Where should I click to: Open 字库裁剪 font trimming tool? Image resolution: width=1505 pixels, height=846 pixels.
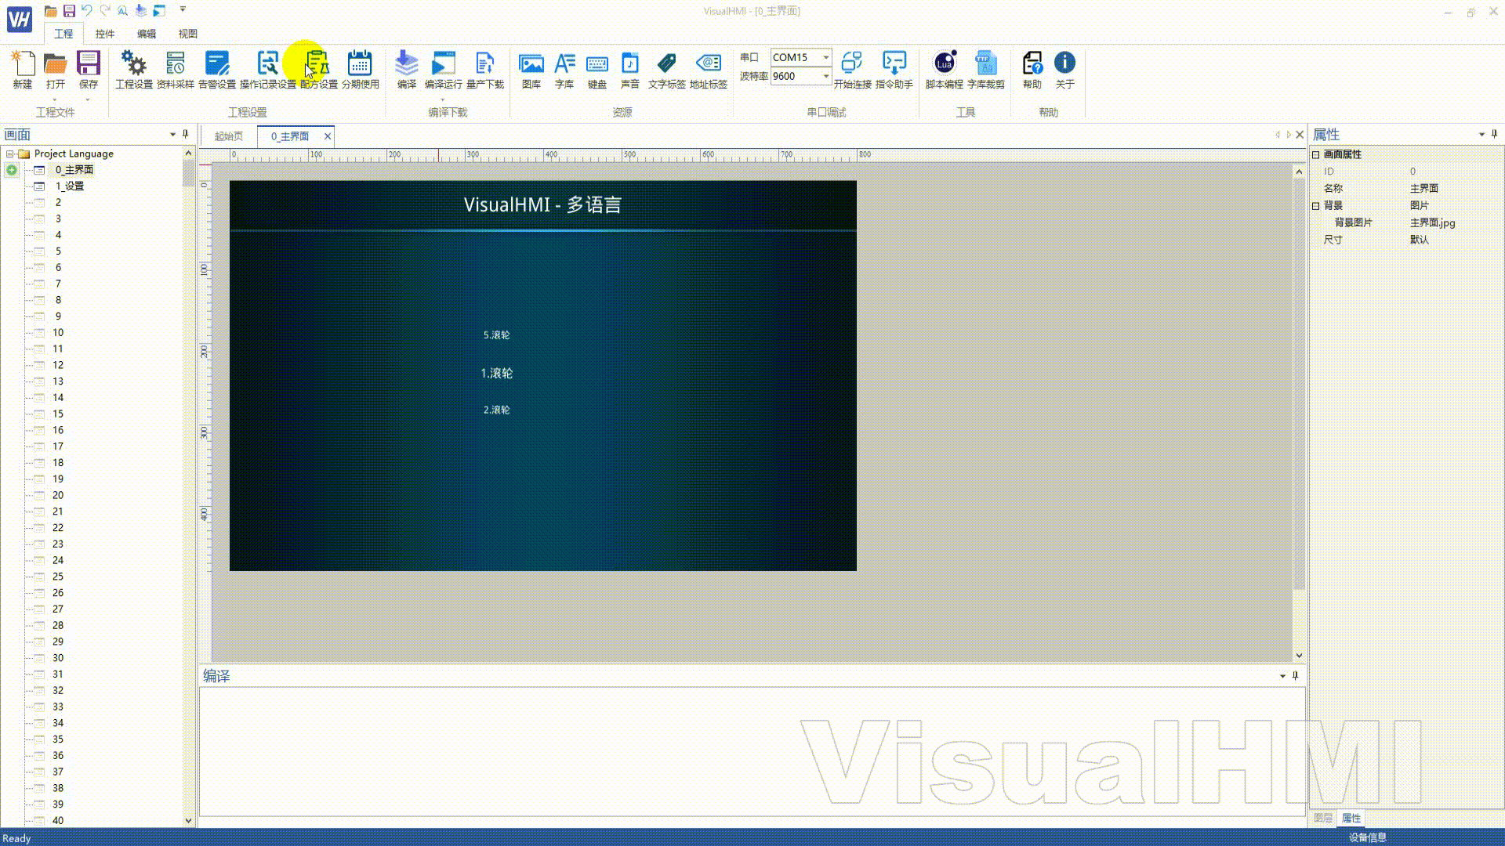tap(986, 70)
